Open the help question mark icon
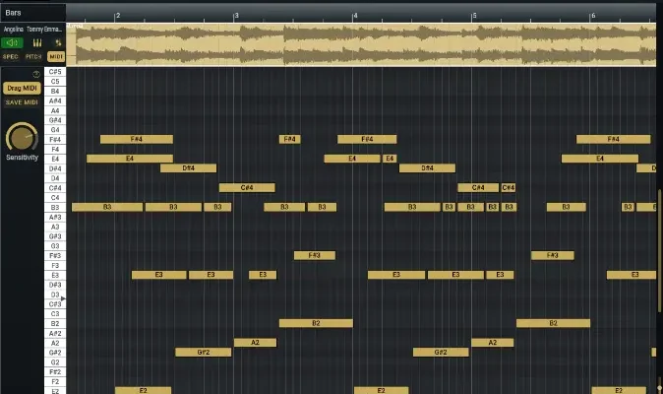 tap(36, 74)
